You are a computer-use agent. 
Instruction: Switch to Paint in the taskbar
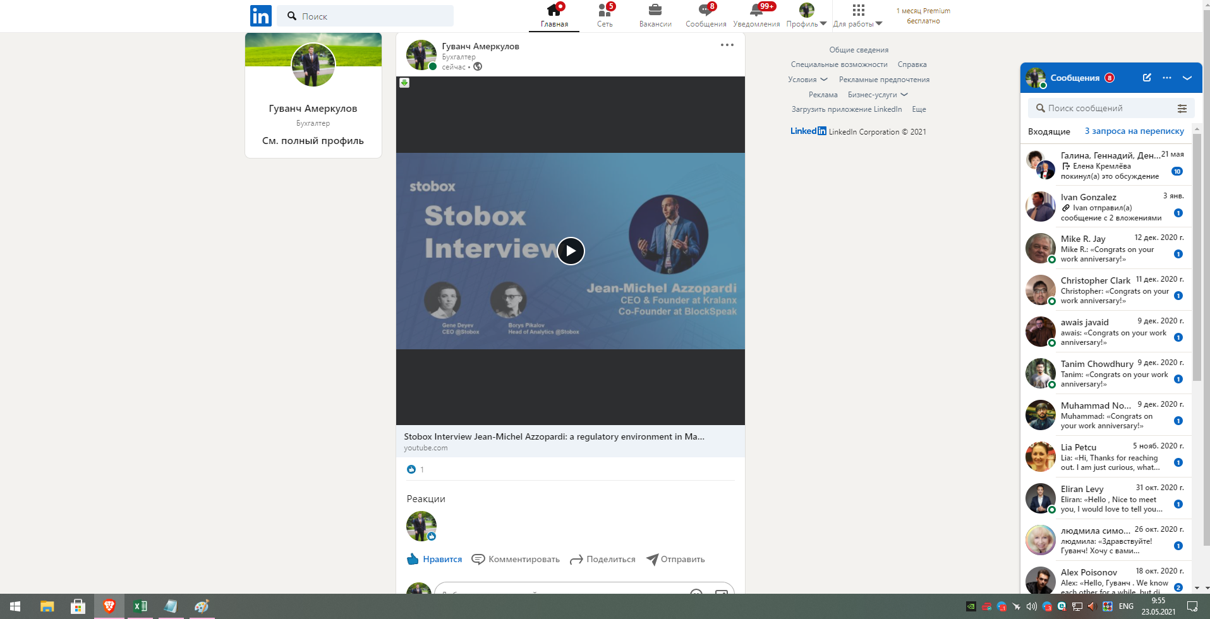pos(202,606)
